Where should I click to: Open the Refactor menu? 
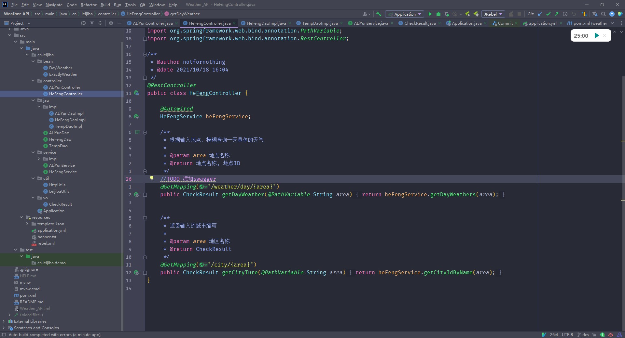[x=89, y=5]
